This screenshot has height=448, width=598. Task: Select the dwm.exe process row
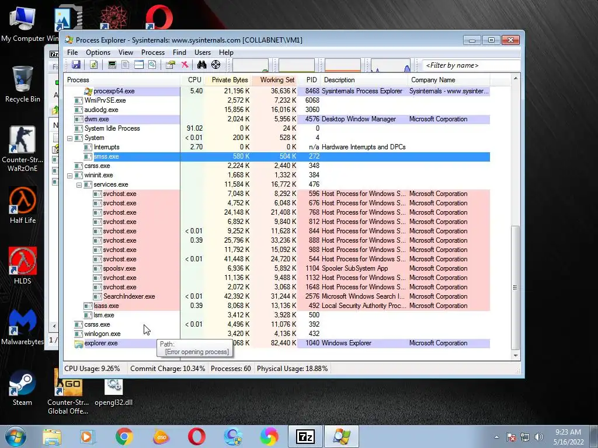click(277, 119)
